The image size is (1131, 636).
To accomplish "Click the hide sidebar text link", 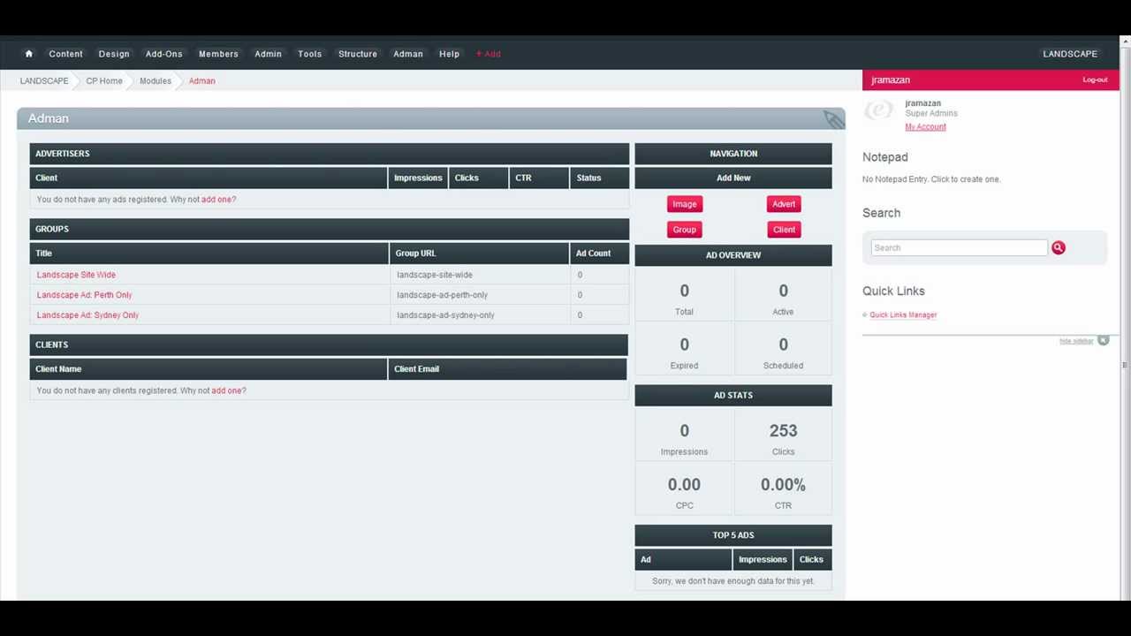I will pyautogui.click(x=1076, y=341).
